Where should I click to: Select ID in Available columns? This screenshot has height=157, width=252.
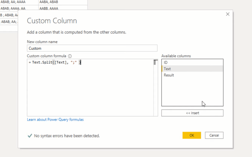pos(192,63)
